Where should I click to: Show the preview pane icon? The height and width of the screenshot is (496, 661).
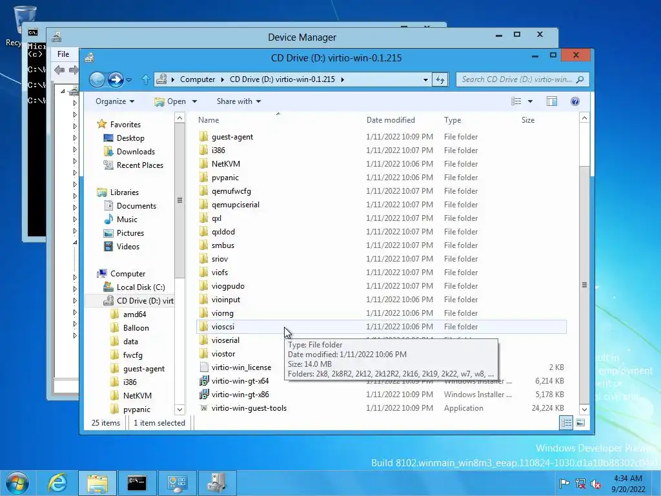coord(552,101)
